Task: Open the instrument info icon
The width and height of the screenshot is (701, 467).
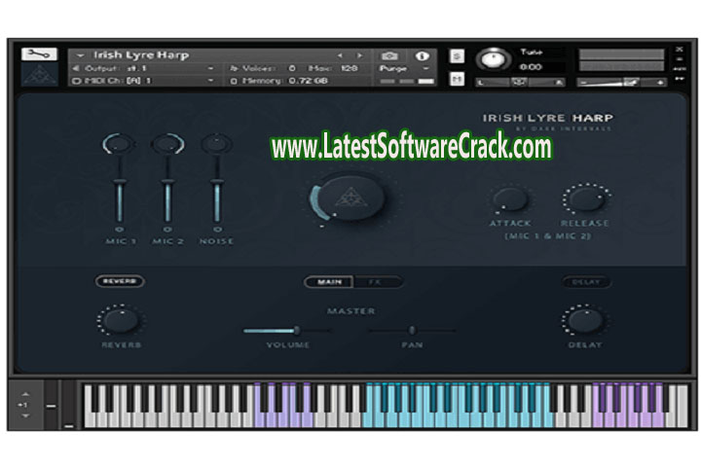Action: point(423,55)
